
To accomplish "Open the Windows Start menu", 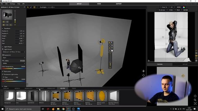I will click(2, 109).
